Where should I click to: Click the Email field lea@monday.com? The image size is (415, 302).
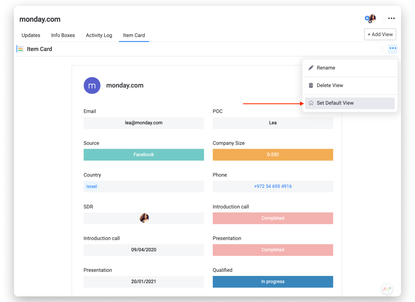click(x=144, y=123)
